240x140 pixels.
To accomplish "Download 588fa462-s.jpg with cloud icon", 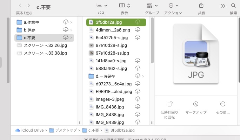I will click(x=138, y=68).
